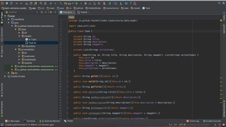Toggle the Structure side panel tab
226x127 pixels.
click(2, 35)
